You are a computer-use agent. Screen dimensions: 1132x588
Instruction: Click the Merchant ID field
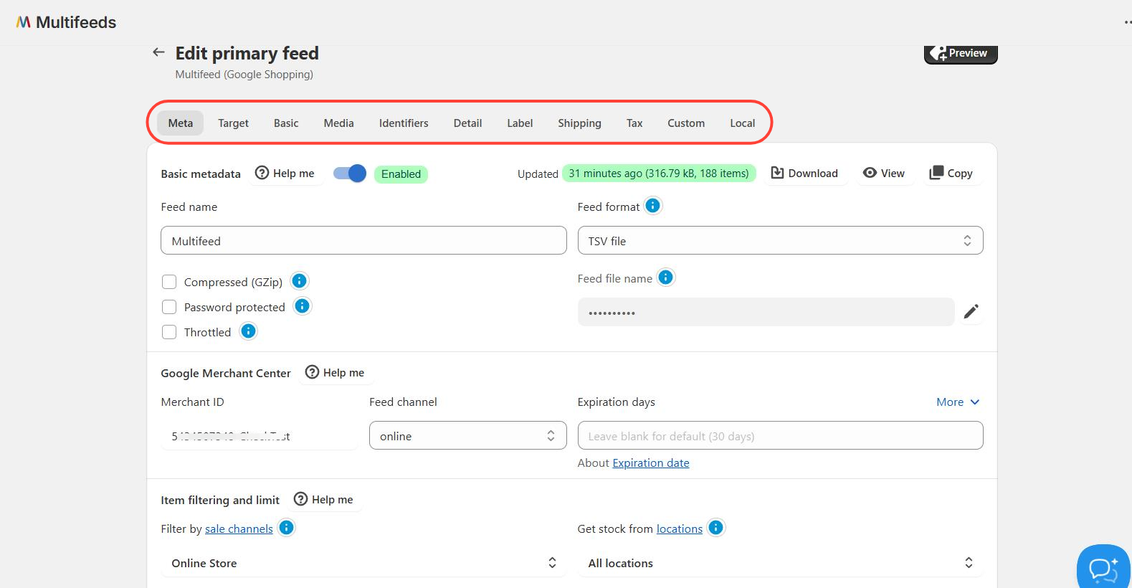(259, 436)
